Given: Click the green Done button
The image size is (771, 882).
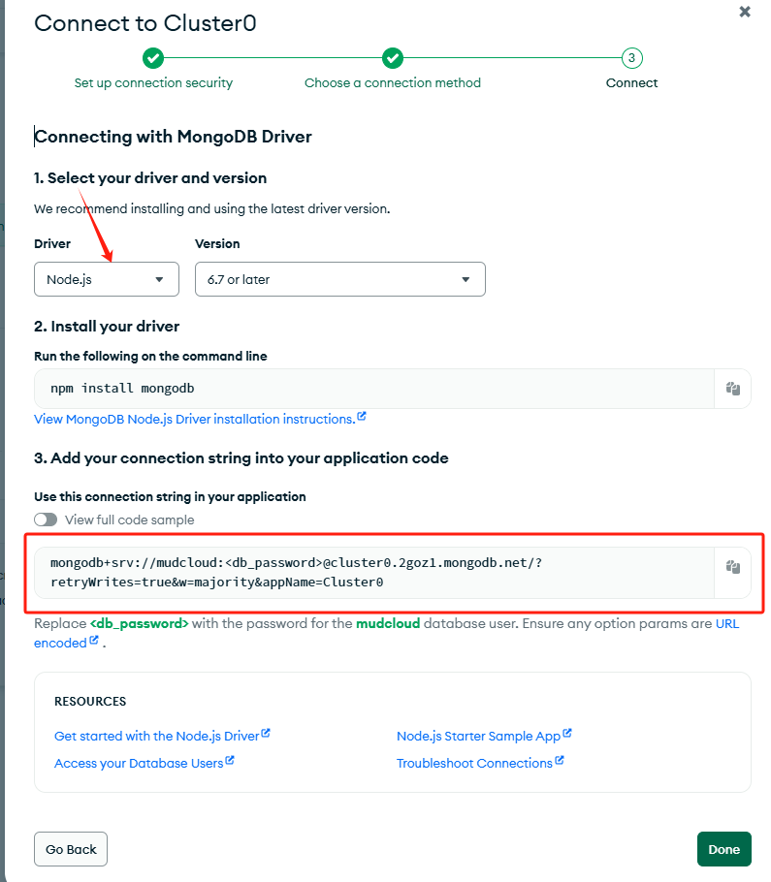Looking at the screenshot, I should tap(723, 849).
